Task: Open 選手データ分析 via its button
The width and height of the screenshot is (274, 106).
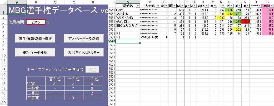Action: click(35, 52)
